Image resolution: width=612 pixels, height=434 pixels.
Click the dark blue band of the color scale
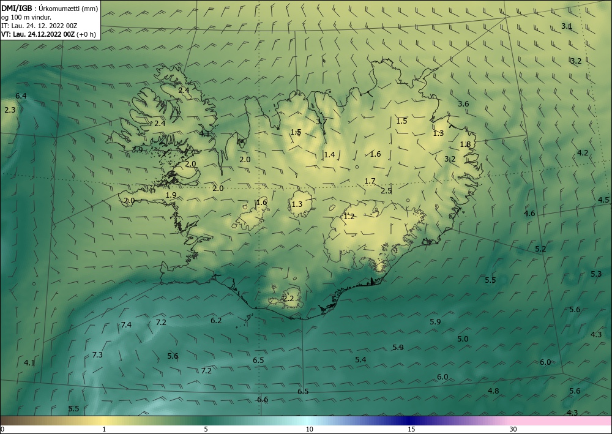point(408,421)
